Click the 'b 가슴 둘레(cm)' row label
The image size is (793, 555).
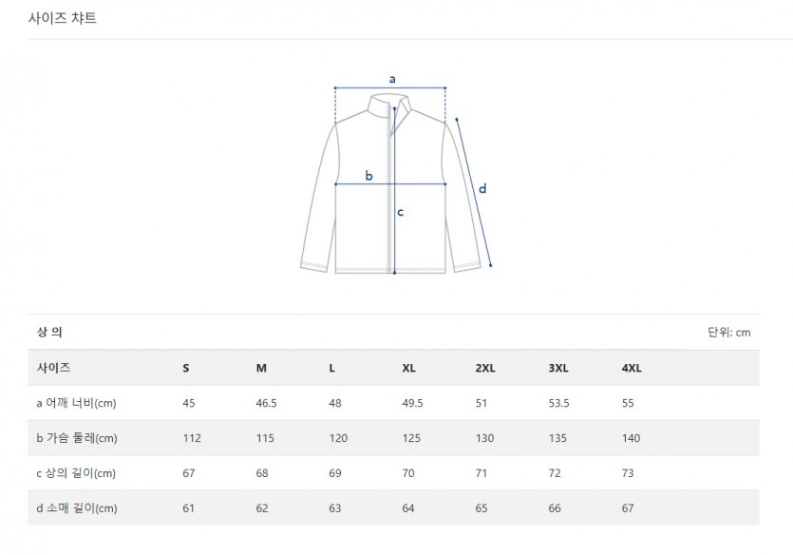point(76,438)
